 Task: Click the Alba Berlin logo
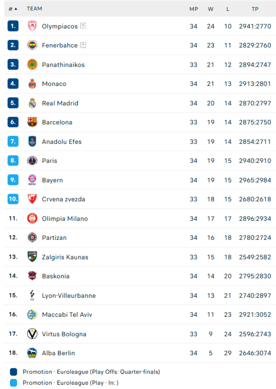pos(32,353)
